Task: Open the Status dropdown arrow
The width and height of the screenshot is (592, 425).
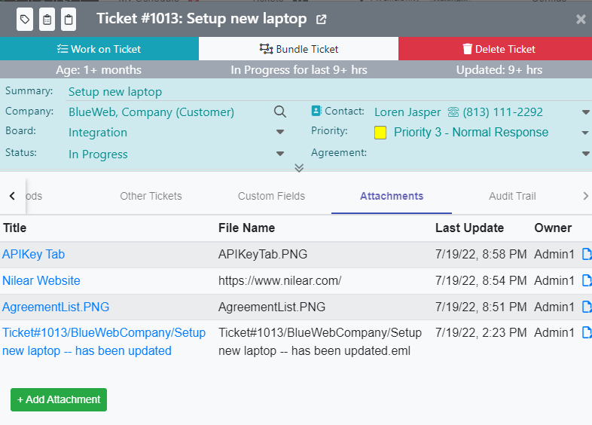Action: [x=280, y=154]
